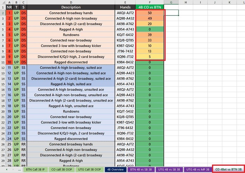Click 'Ragged A-high, unsuited ace' cell
Viewport: 245px width, 173px height.
click(x=71, y=106)
